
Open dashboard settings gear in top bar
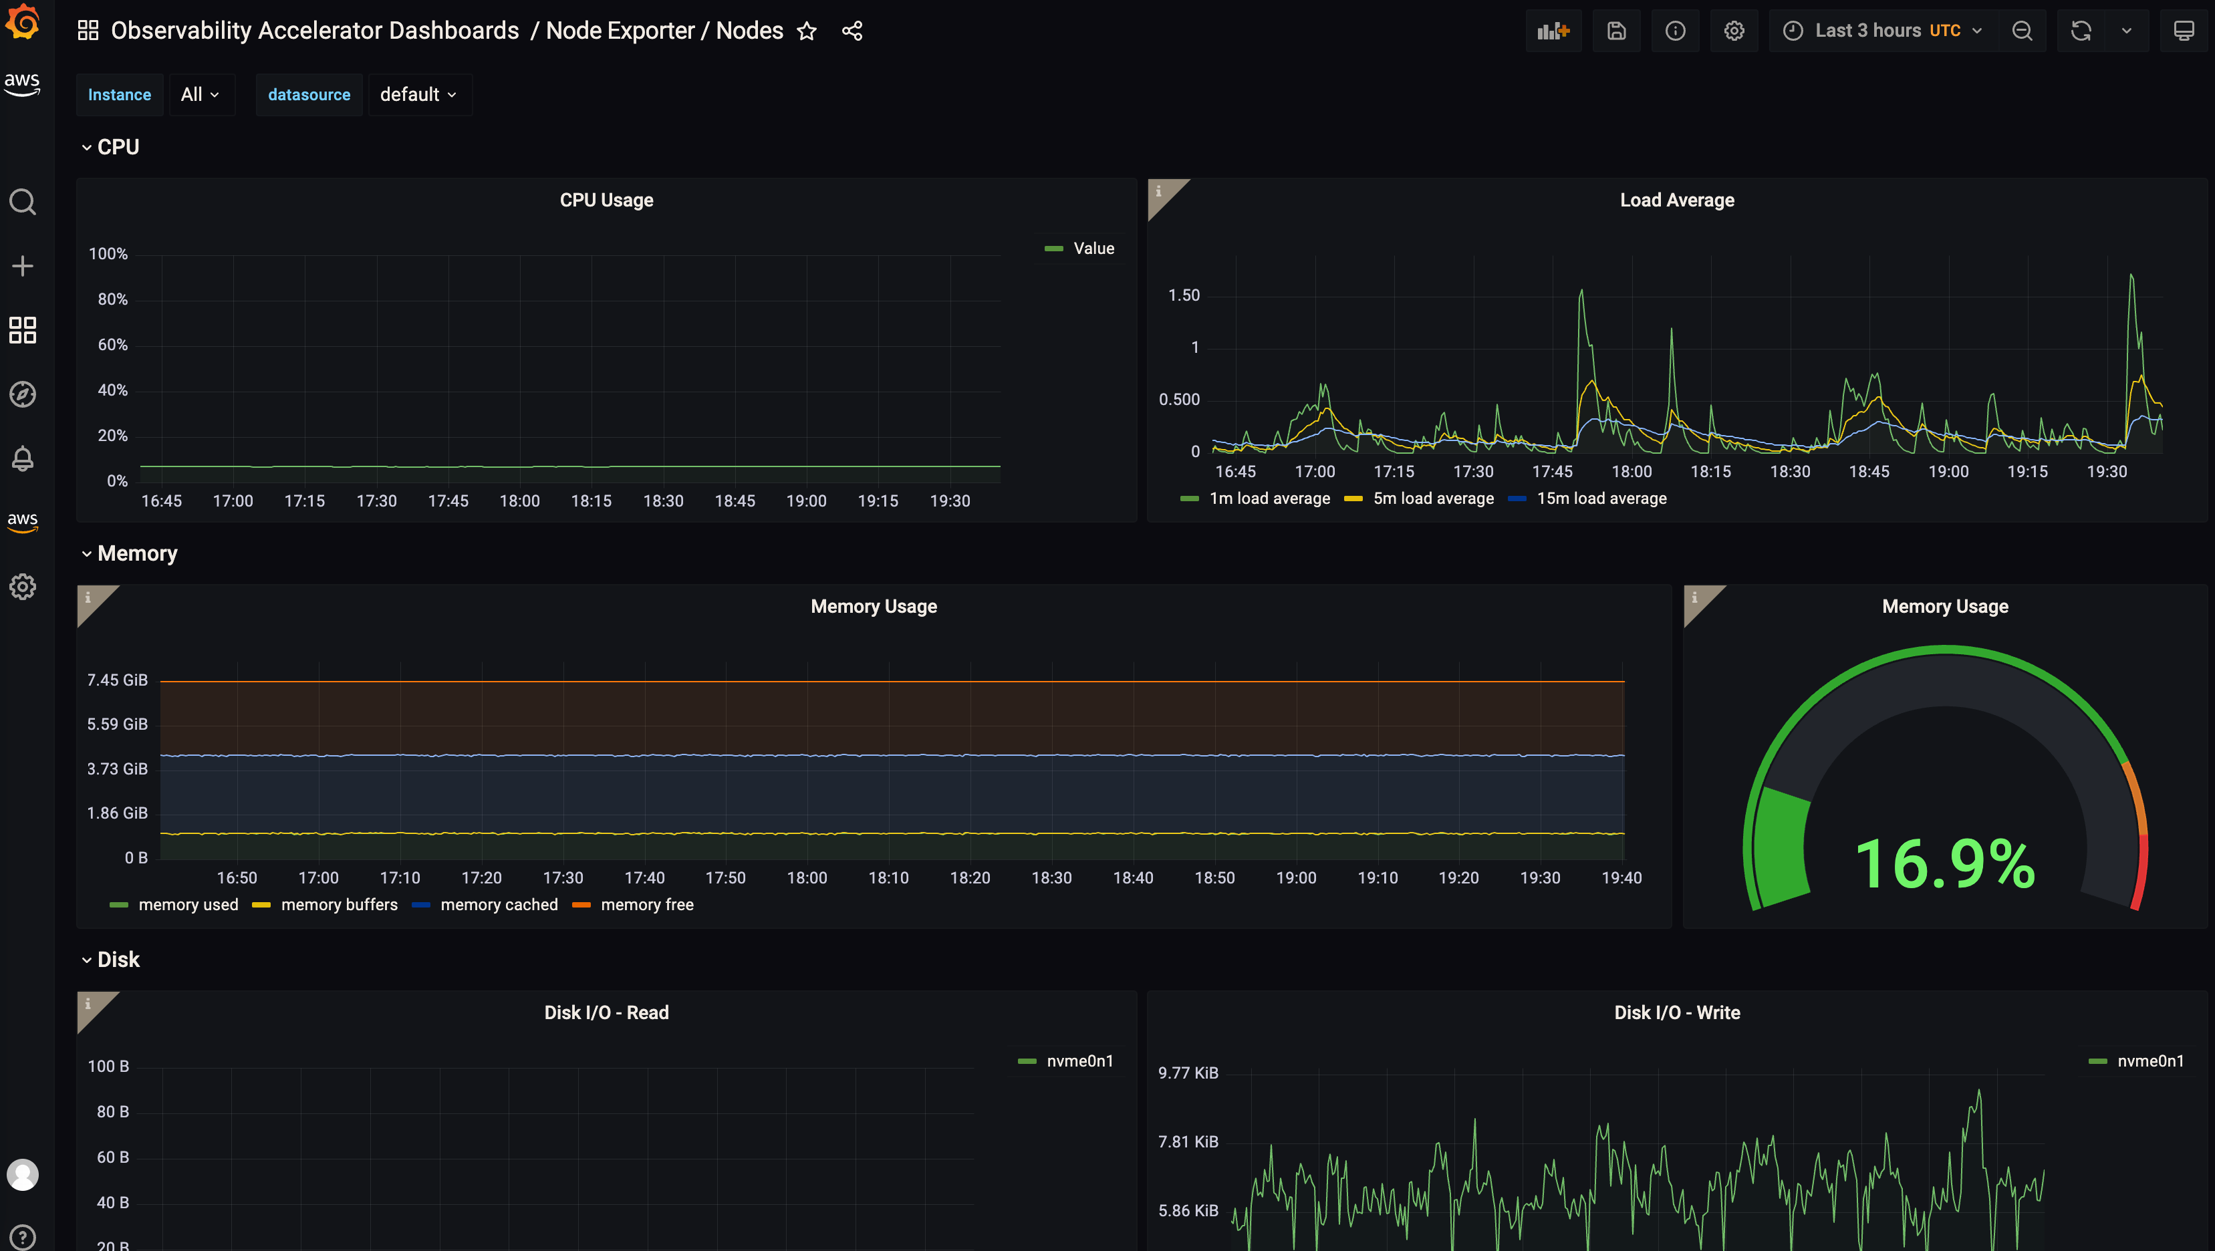click(x=1734, y=31)
